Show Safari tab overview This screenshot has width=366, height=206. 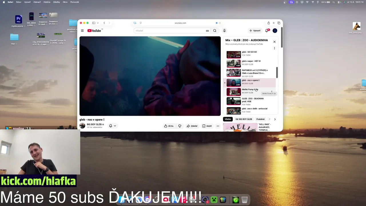coord(279,23)
